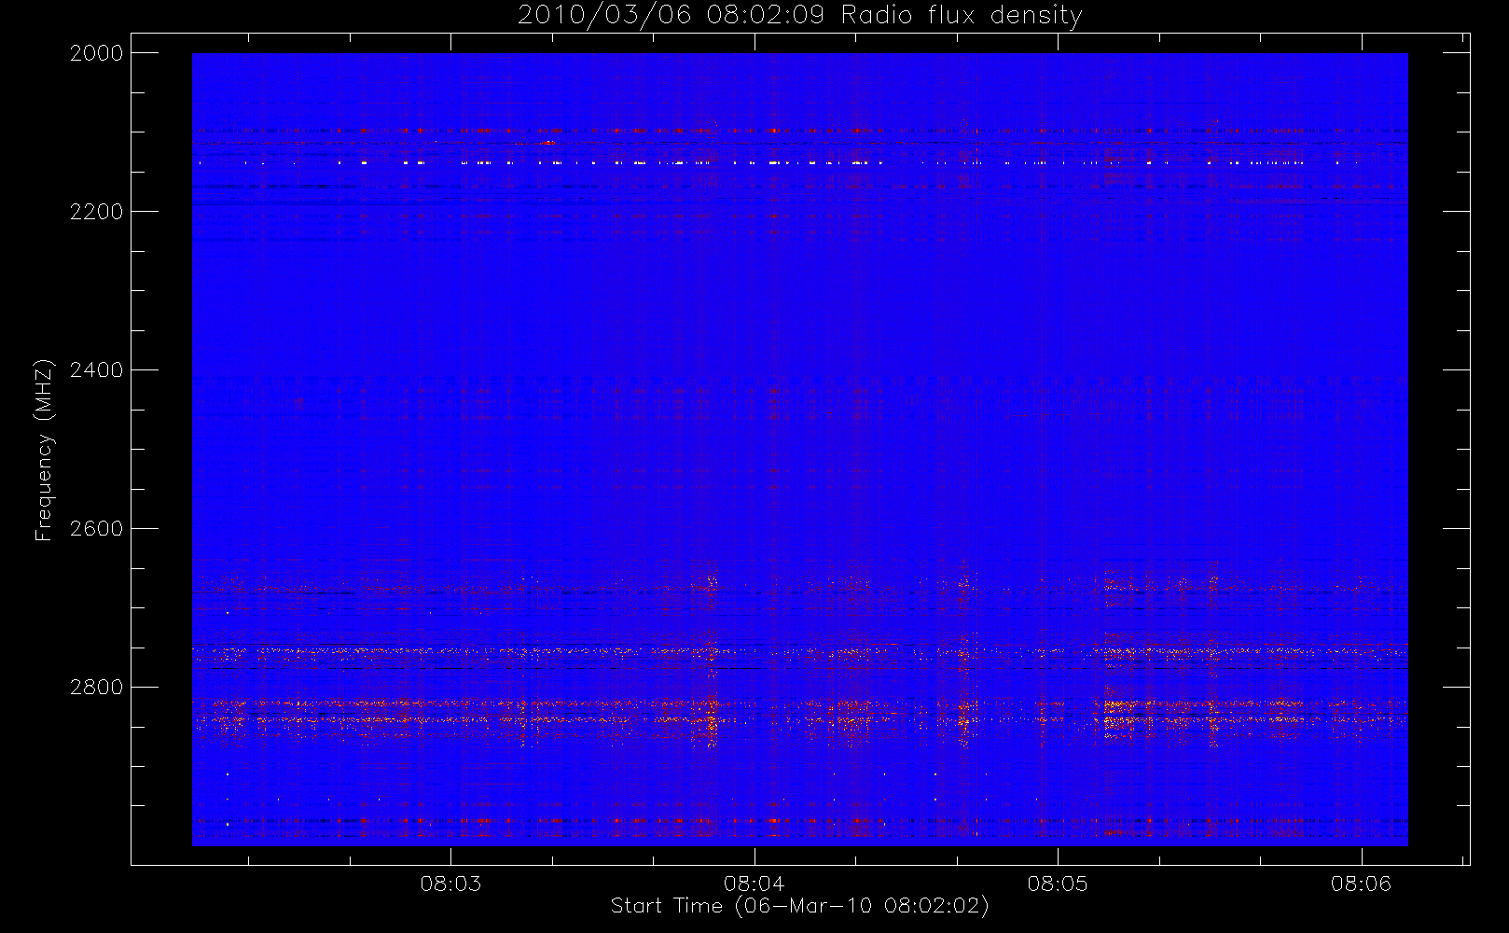Click the 08:03 time tick label
Screen dimensions: 1509x933
[x=450, y=884]
